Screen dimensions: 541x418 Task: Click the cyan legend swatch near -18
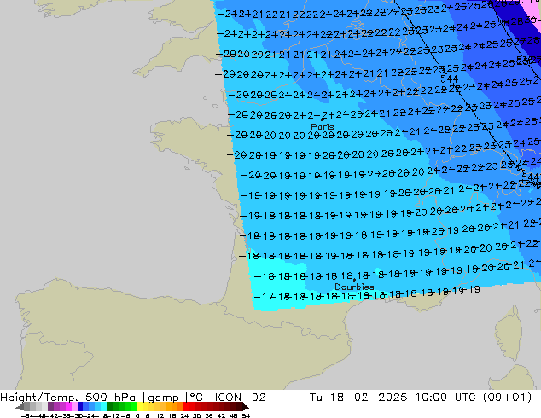(103, 406)
